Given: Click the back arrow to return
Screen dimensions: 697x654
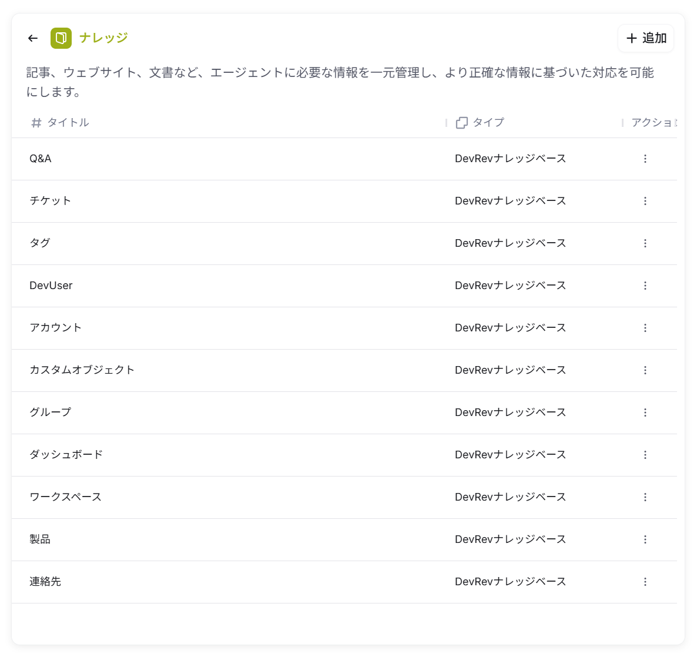Looking at the screenshot, I should click(x=32, y=38).
